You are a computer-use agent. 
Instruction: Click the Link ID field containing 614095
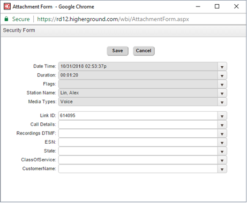[138, 116]
